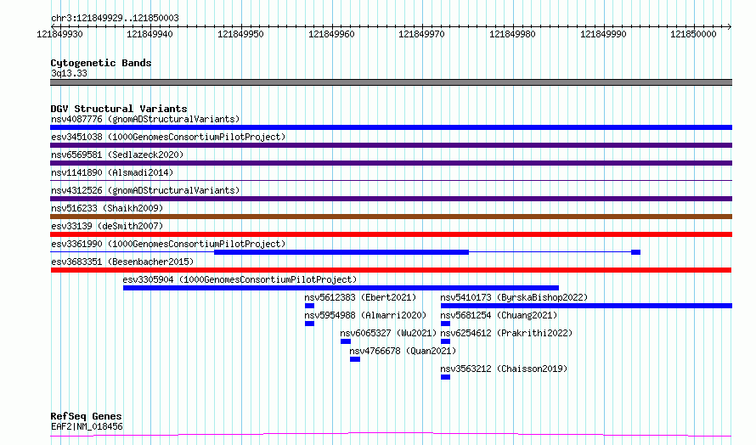Select the small nsv5954988 blue block
The width and height of the screenshot is (756, 445).
tap(309, 324)
